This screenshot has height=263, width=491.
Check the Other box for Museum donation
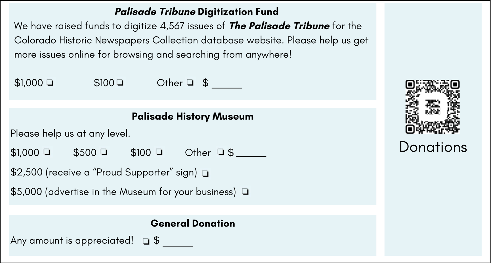click(x=221, y=152)
